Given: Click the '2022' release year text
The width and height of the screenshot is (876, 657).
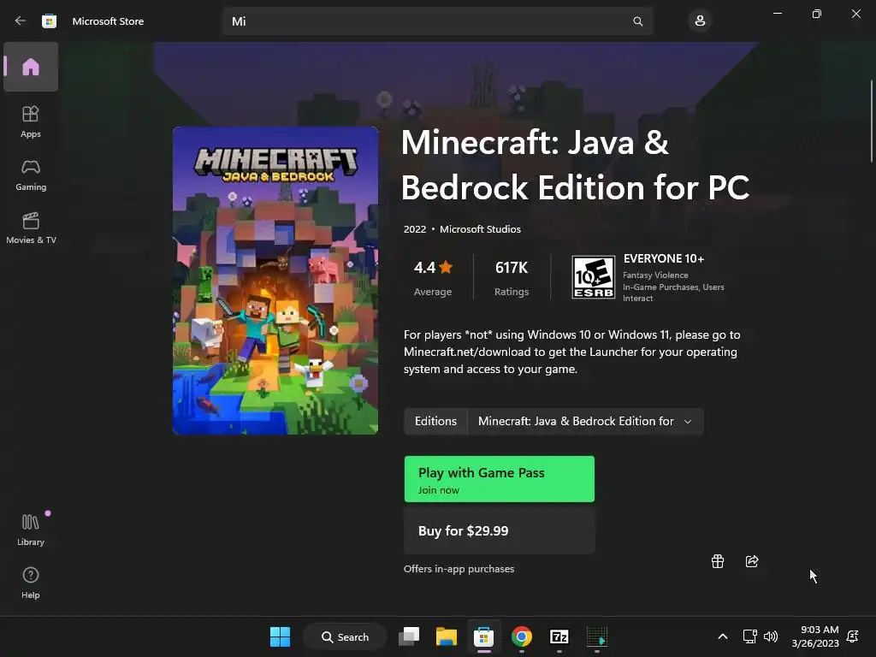Looking at the screenshot, I should (x=415, y=229).
